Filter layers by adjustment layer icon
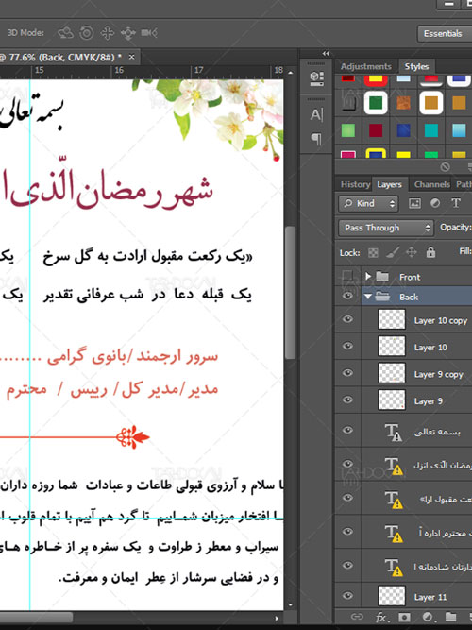472x630 pixels. click(435, 203)
